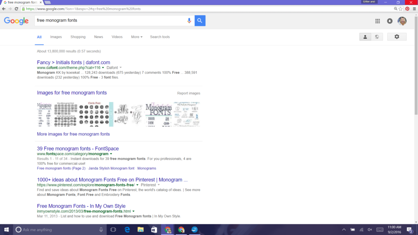Open File Explorer from the taskbar
This screenshot has width=418, height=235.
click(x=140, y=230)
